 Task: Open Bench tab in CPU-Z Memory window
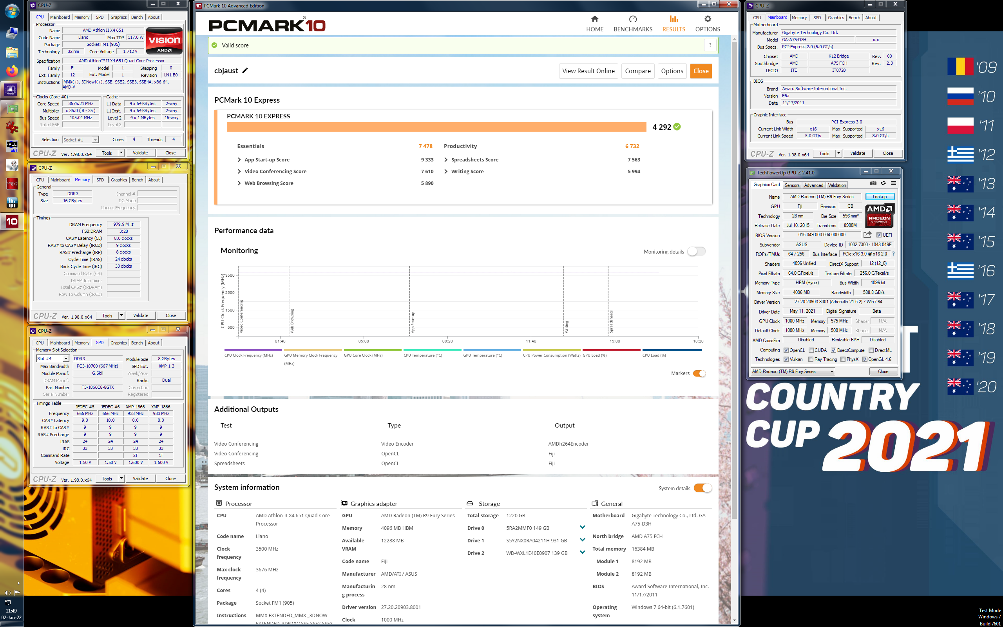[x=137, y=180]
